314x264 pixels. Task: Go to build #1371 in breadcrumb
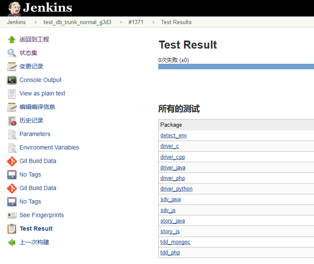click(136, 22)
